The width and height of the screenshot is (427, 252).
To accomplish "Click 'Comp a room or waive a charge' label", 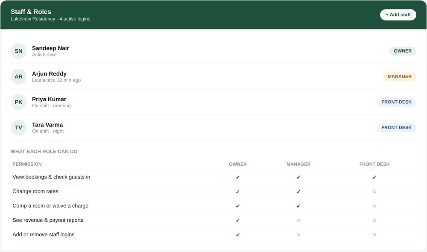I will point(50,206).
